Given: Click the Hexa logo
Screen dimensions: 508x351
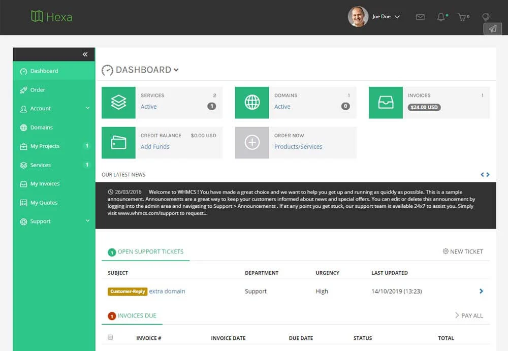Looking at the screenshot, I should coord(51,17).
